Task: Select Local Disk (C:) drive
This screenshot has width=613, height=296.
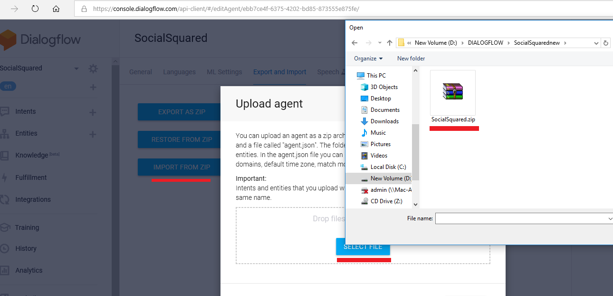Action: tap(388, 167)
